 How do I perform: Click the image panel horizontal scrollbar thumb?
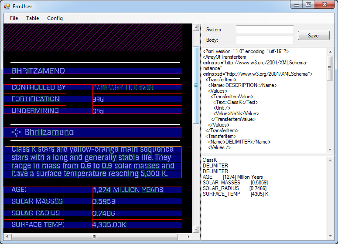point(94,237)
